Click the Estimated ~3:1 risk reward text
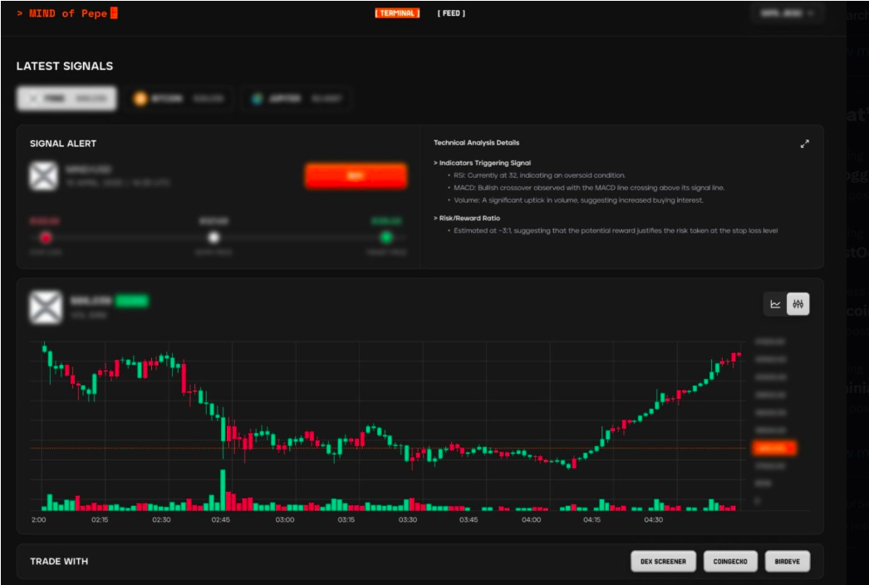This screenshot has height=585, width=869. click(616, 231)
